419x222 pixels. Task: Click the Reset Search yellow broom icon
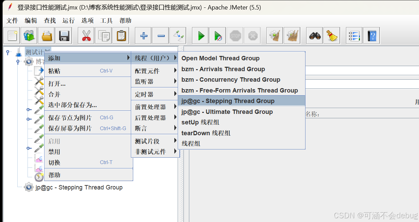(x=332, y=36)
